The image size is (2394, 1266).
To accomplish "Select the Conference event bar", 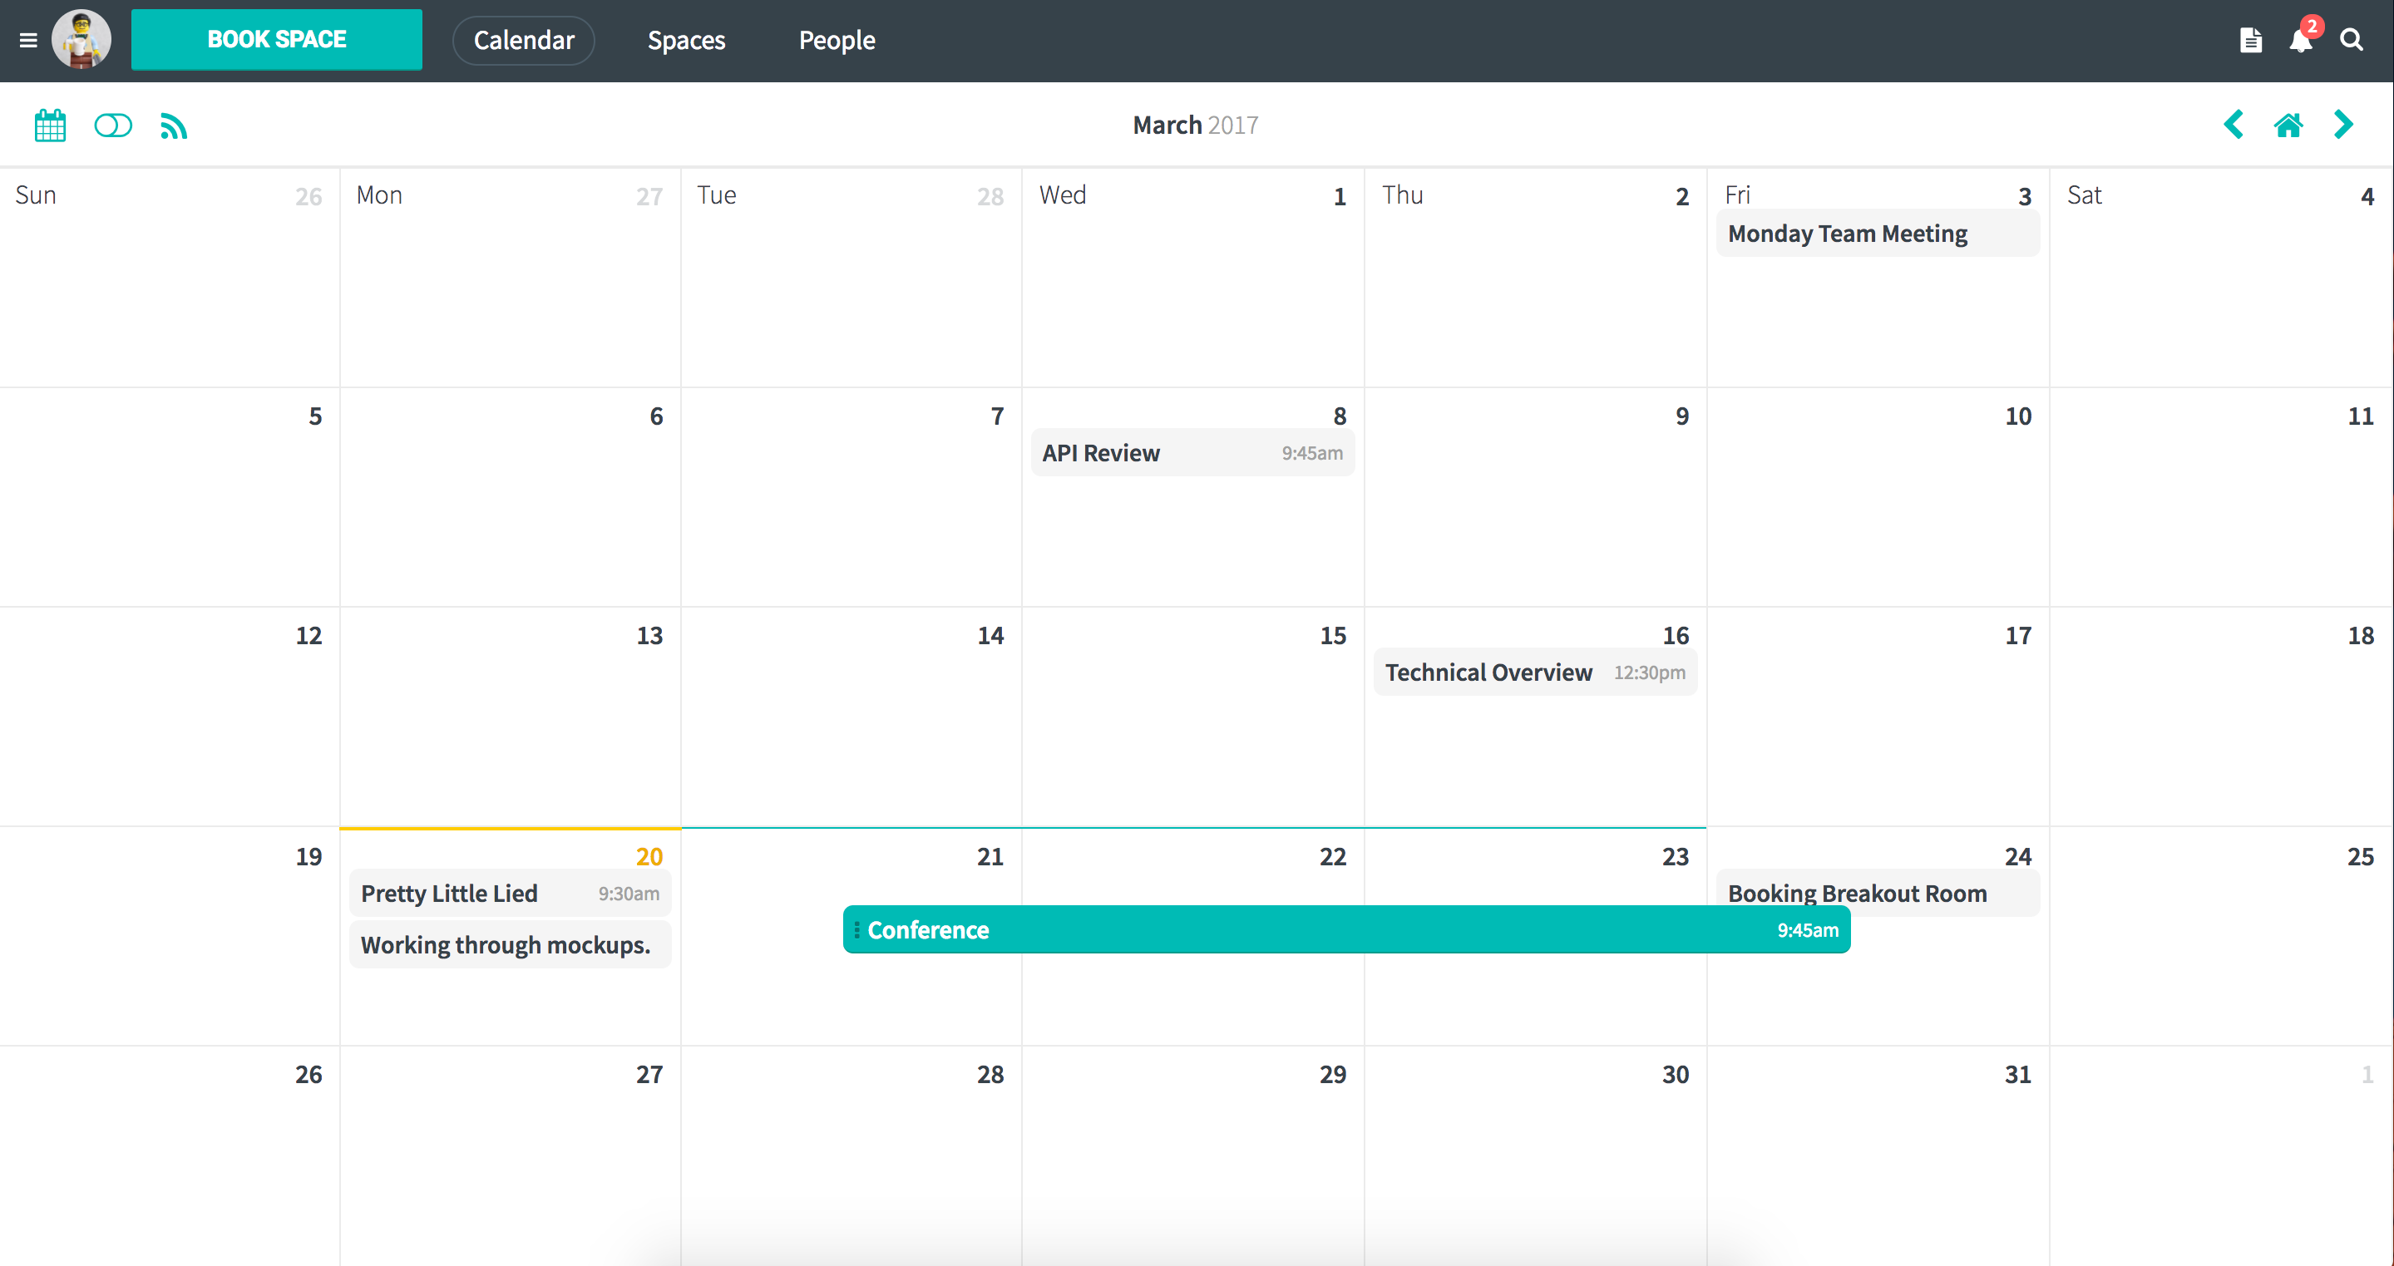I will coord(1346,930).
